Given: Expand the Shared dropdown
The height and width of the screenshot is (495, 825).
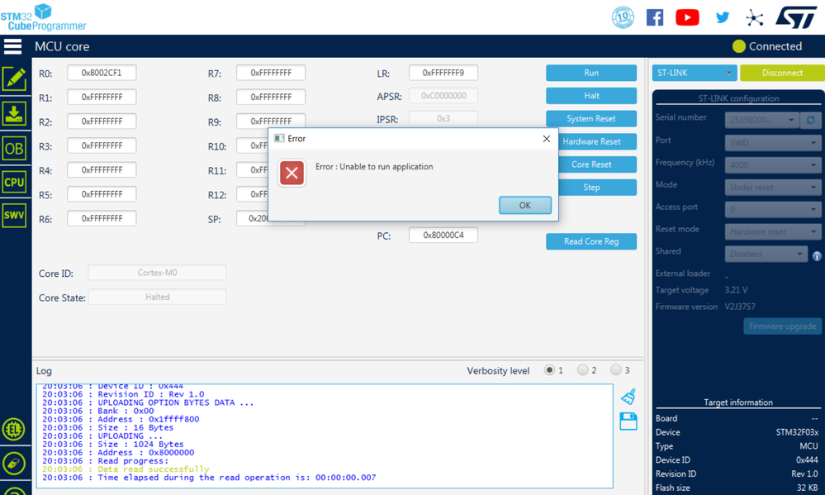Looking at the screenshot, I should click(x=766, y=254).
